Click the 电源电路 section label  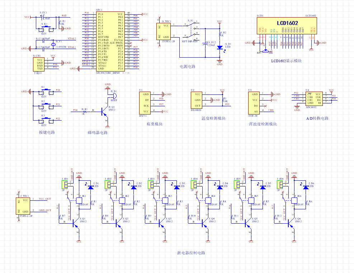pyautogui.click(x=188, y=67)
